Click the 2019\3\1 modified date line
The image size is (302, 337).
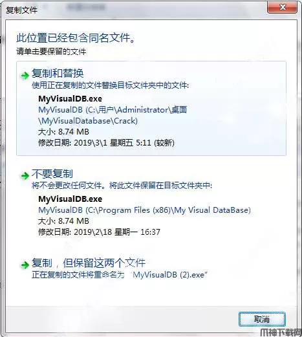pos(106,143)
